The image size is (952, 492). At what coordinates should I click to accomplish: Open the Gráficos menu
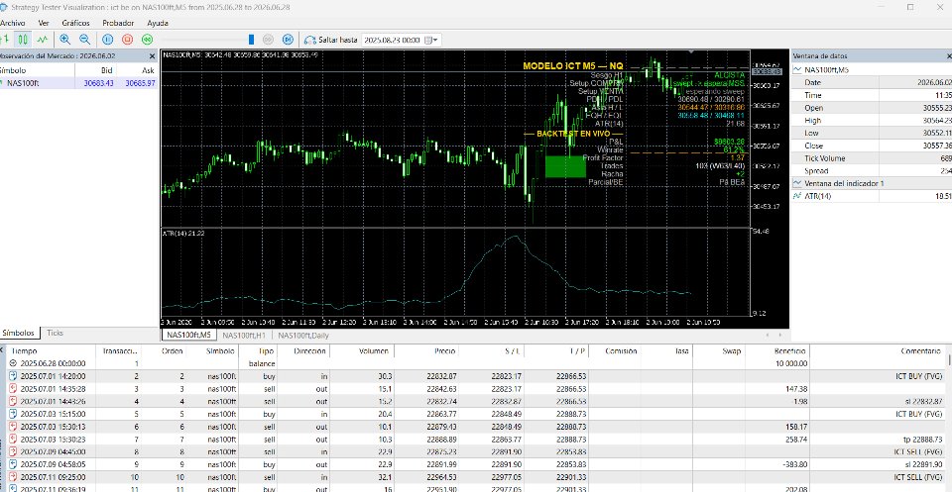coord(76,23)
